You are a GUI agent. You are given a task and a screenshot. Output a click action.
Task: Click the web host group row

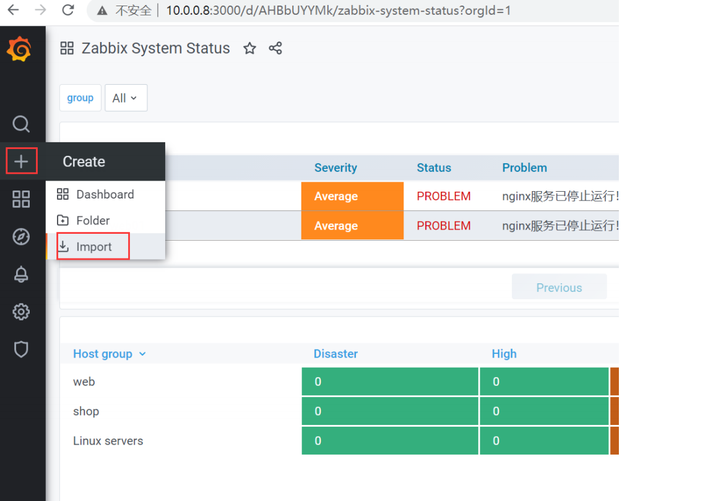point(84,382)
